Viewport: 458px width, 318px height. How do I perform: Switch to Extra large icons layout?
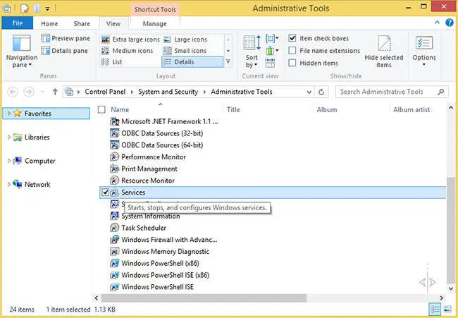point(130,39)
